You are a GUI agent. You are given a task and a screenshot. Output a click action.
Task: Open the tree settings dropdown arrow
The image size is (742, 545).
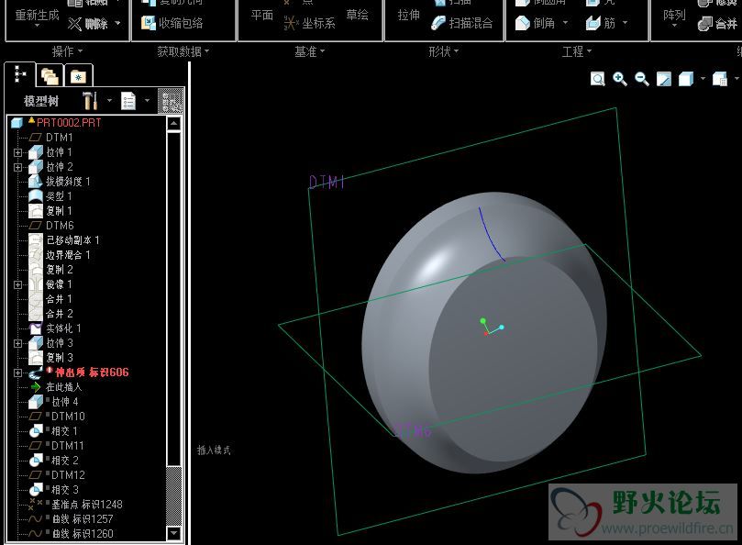coord(109,100)
